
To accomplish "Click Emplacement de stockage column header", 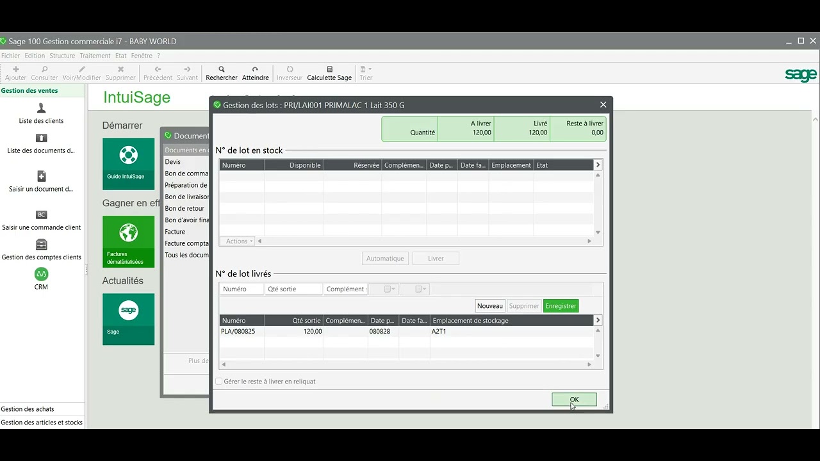I will pos(512,320).
